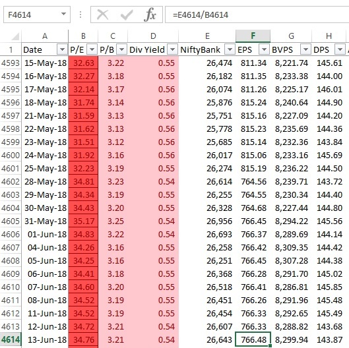Click the formula bar containing =E4614/B4614
This screenshot has width=349, height=348.
(x=257, y=14)
